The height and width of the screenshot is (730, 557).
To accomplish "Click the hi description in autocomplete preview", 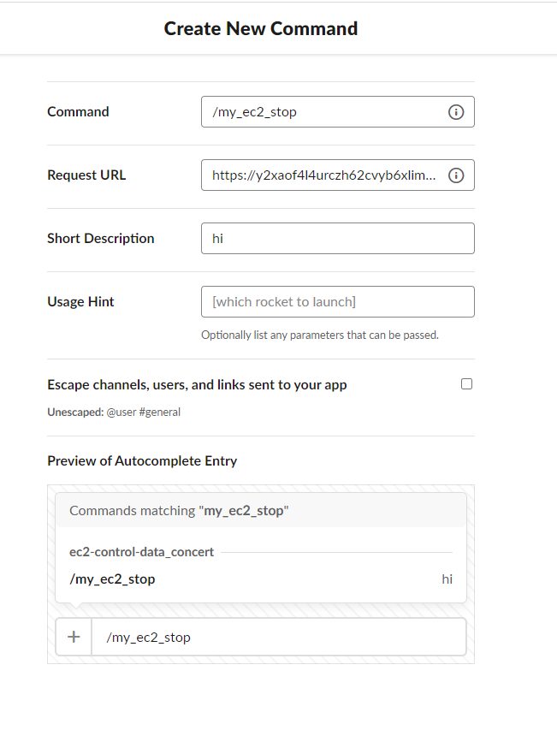I will coord(447,579).
